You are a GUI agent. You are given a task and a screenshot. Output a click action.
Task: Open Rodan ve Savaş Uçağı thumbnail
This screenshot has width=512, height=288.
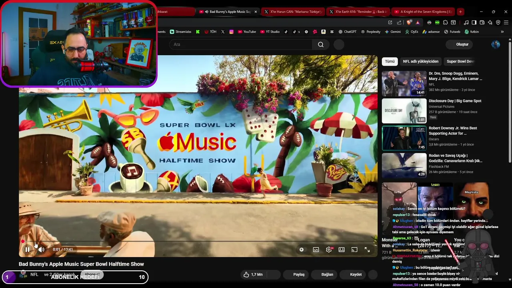pos(404,165)
